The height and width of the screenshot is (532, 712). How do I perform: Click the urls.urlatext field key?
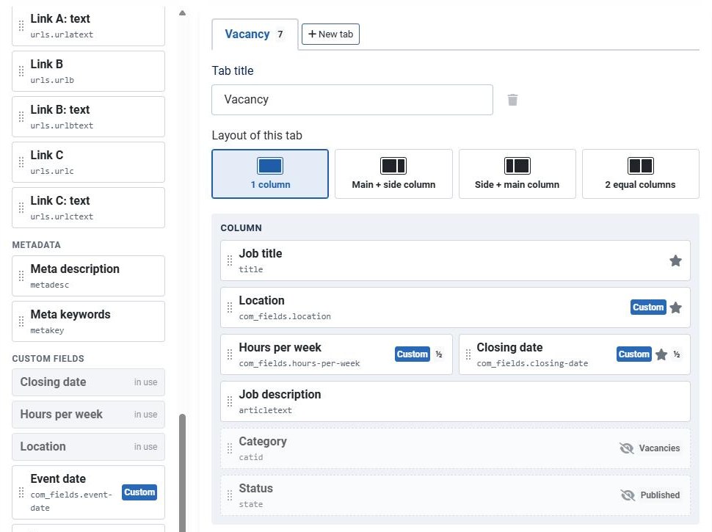(x=62, y=34)
